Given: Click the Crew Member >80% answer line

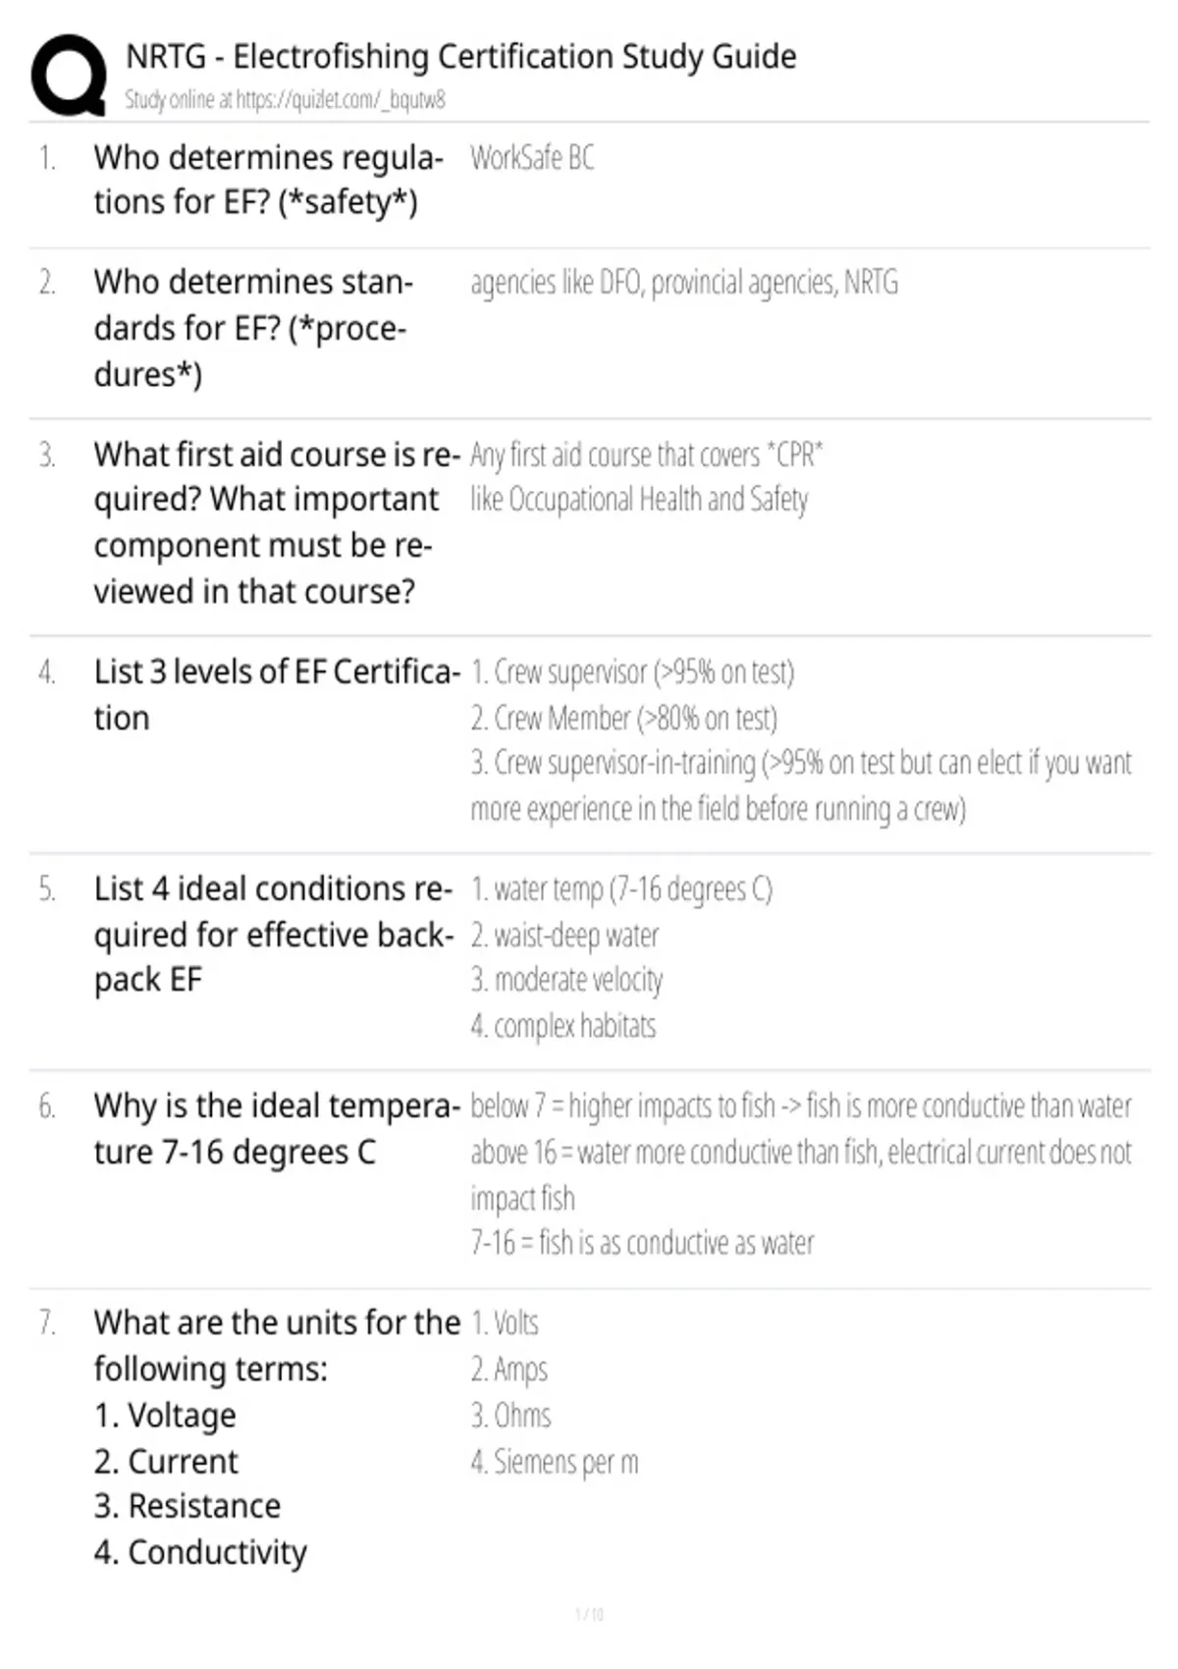Looking at the screenshot, I should (x=623, y=719).
